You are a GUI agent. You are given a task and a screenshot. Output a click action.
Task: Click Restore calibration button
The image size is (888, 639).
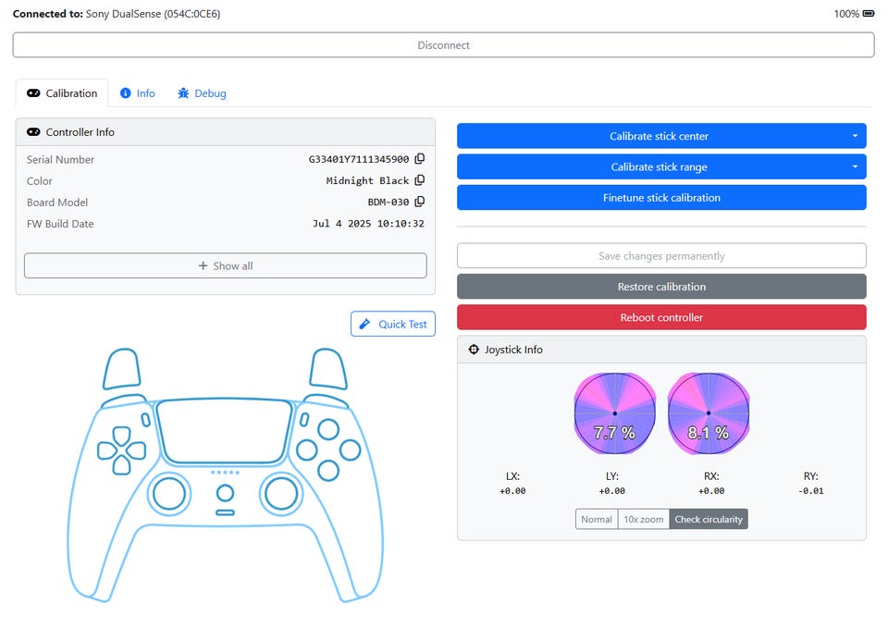661,287
